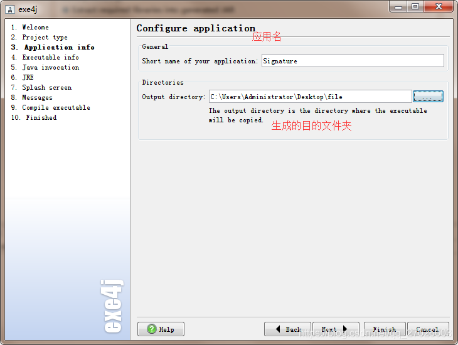Focus the Output directory text field
Screen dimensions: 458x345
310,97
